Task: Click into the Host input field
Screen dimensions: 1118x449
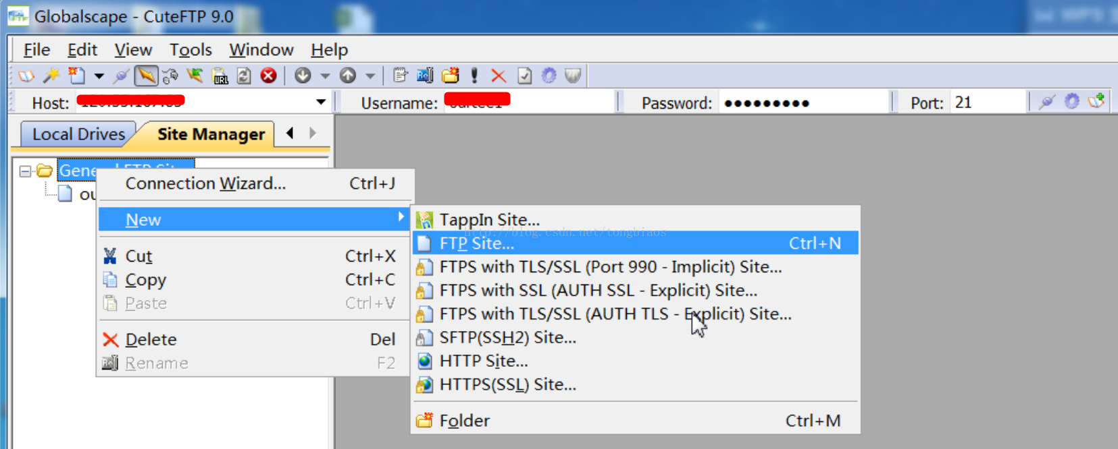Action: point(194,102)
